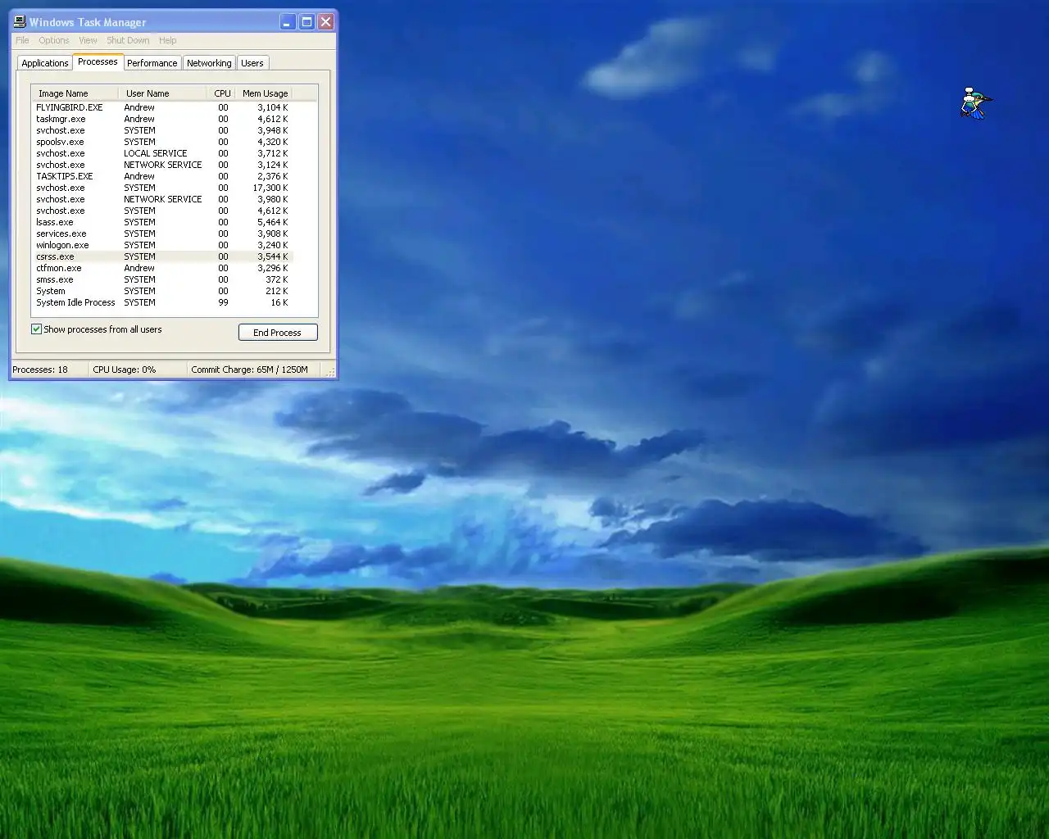Select the winlogon.exe process
The image size is (1049, 839).
click(162, 245)
